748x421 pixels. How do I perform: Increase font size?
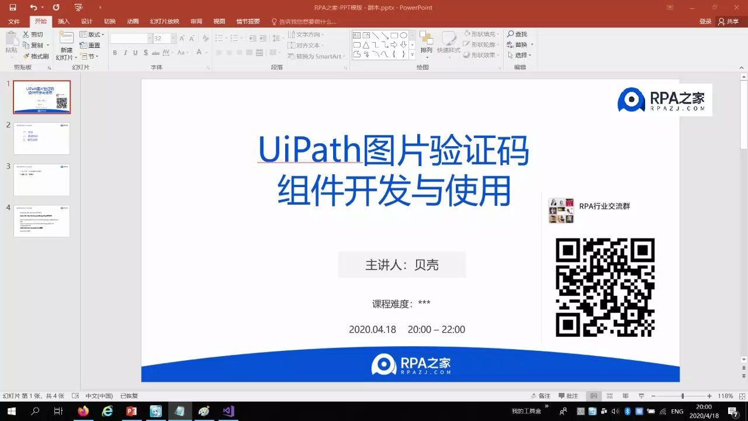pyautogui.click(x=182, y=38)
